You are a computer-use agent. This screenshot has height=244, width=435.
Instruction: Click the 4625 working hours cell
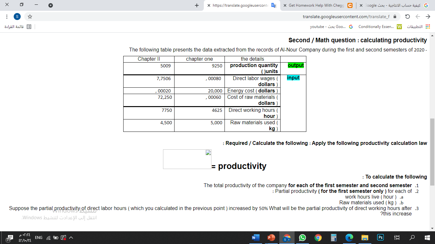199,113
